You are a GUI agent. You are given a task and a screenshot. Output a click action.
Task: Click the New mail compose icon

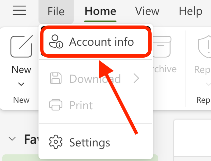point(22,46)
